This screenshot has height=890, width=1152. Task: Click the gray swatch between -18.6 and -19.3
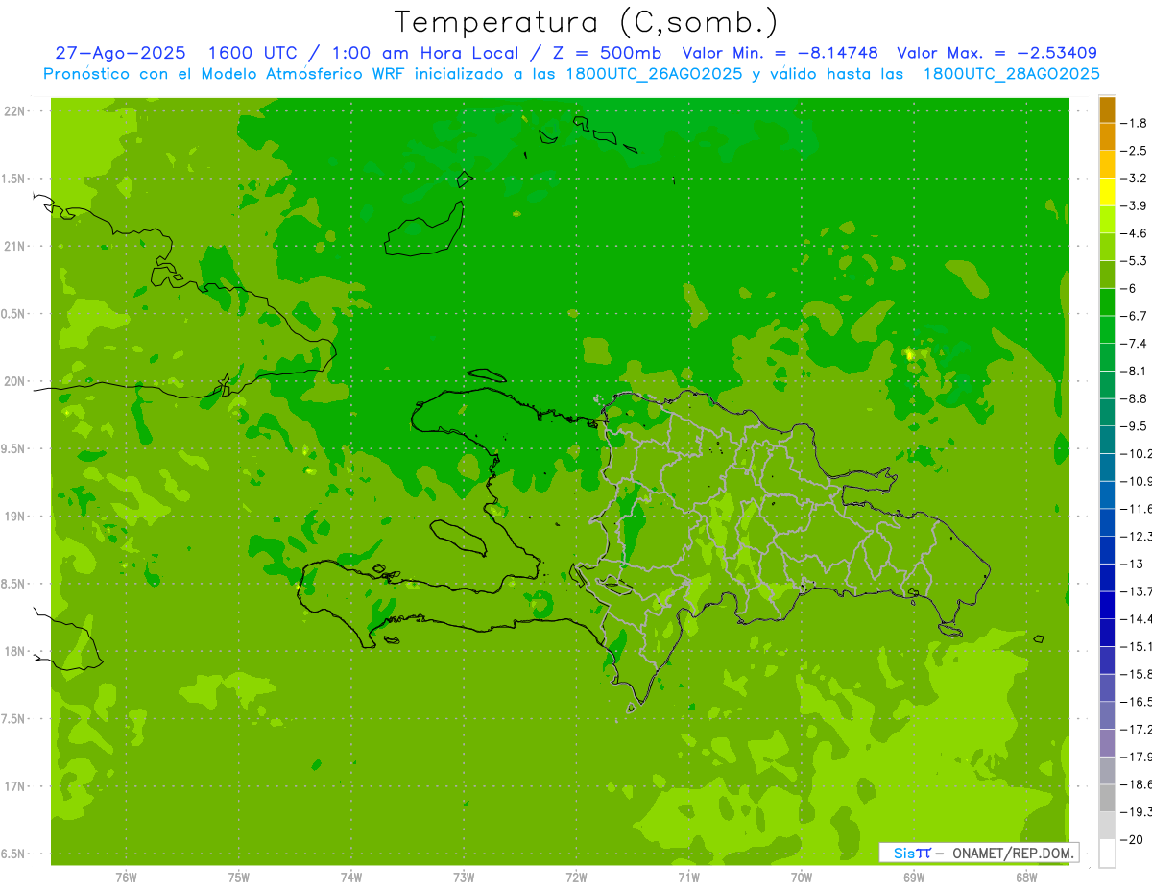click(x=1107, y=799)
